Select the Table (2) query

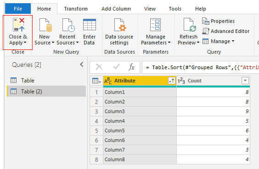tap(46, 91)
